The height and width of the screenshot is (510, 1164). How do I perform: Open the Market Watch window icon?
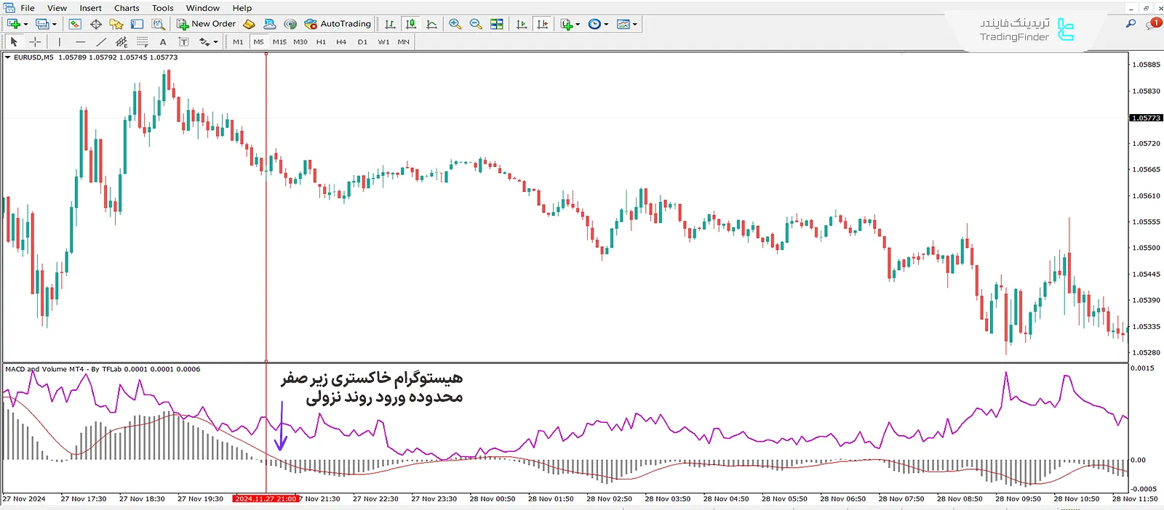pos(75,24)
